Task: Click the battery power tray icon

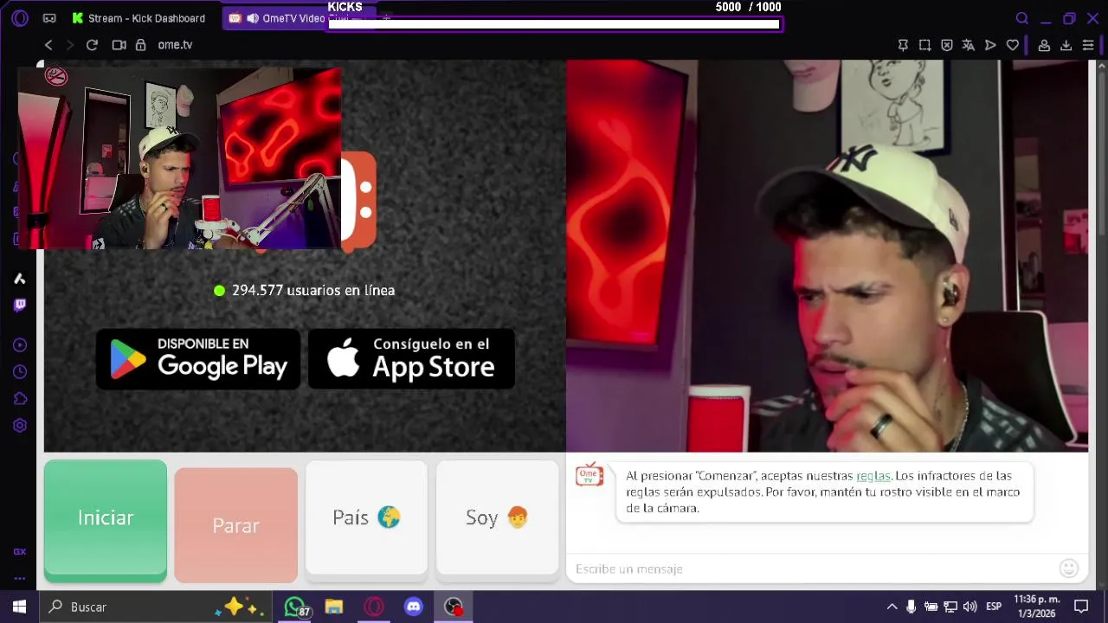Action: point(931,607)
